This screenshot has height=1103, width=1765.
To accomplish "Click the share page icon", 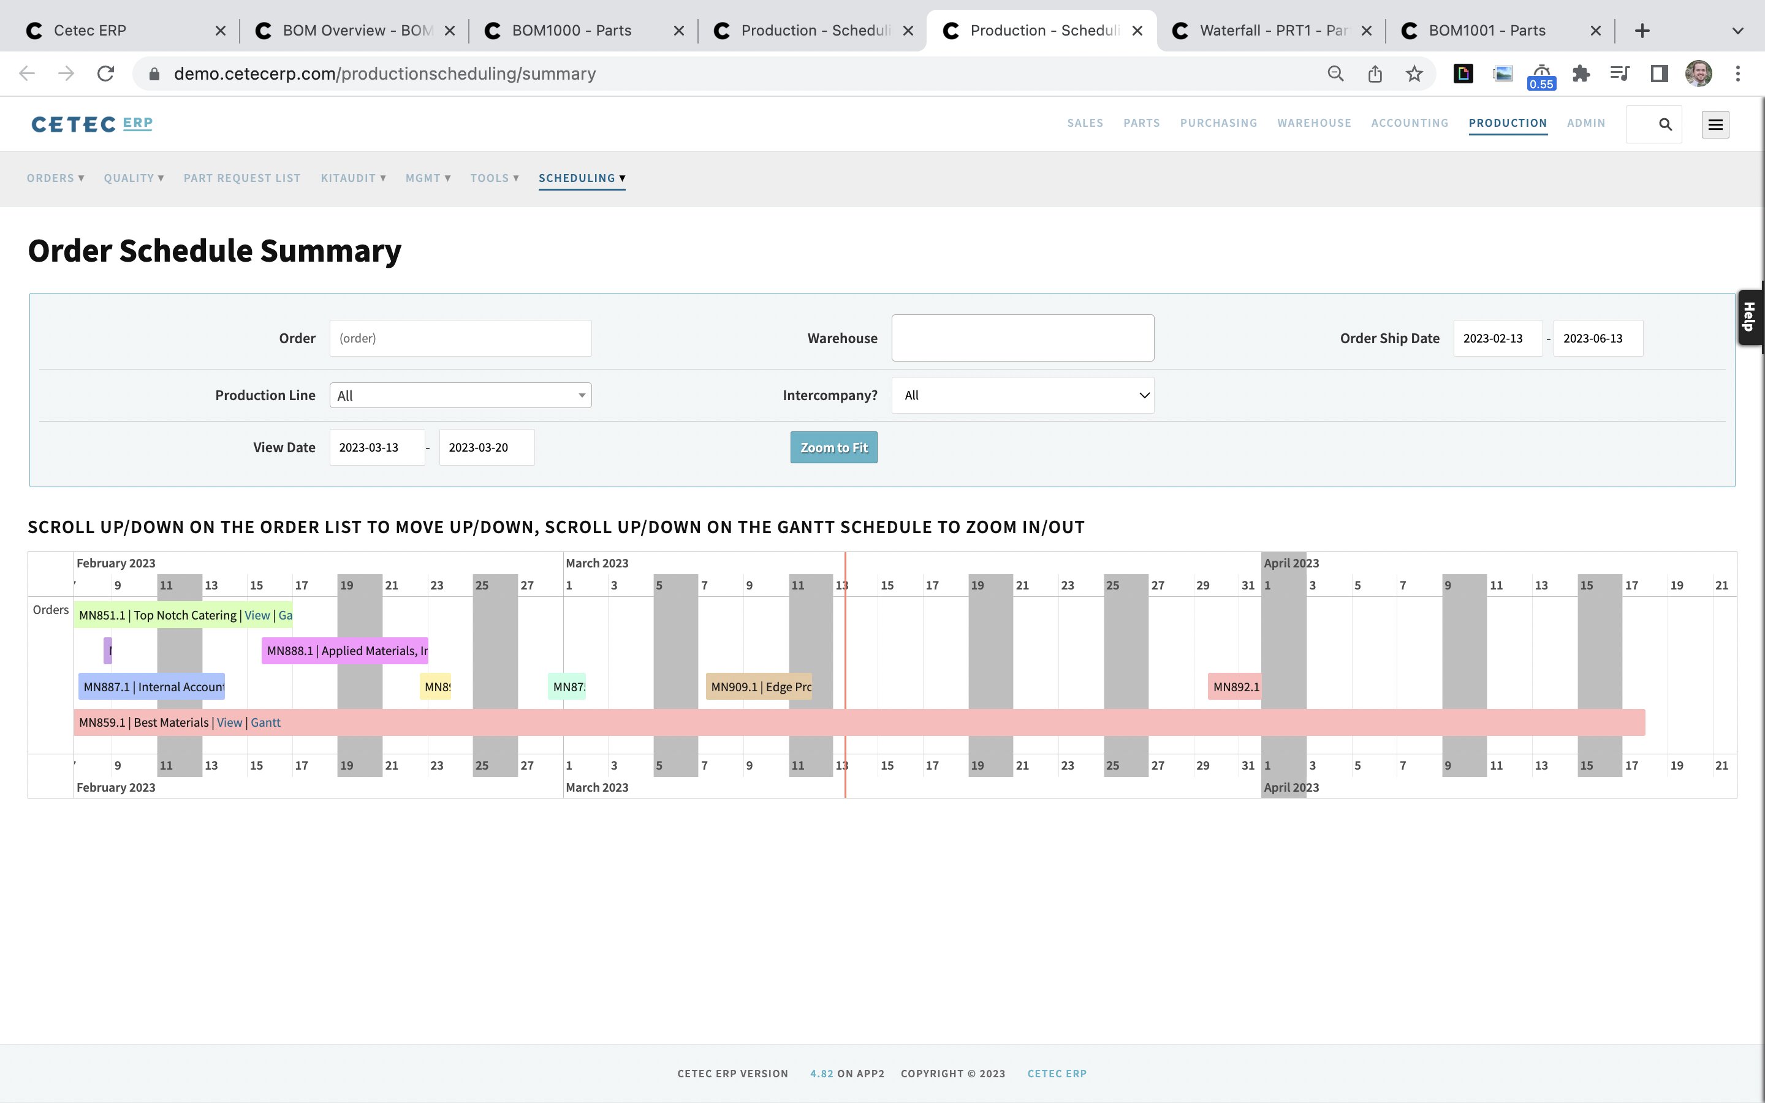I will tap(1374, 74).
